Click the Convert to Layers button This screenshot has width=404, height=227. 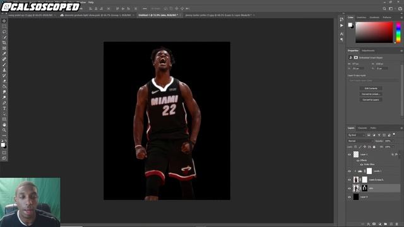tap(371, 100)
